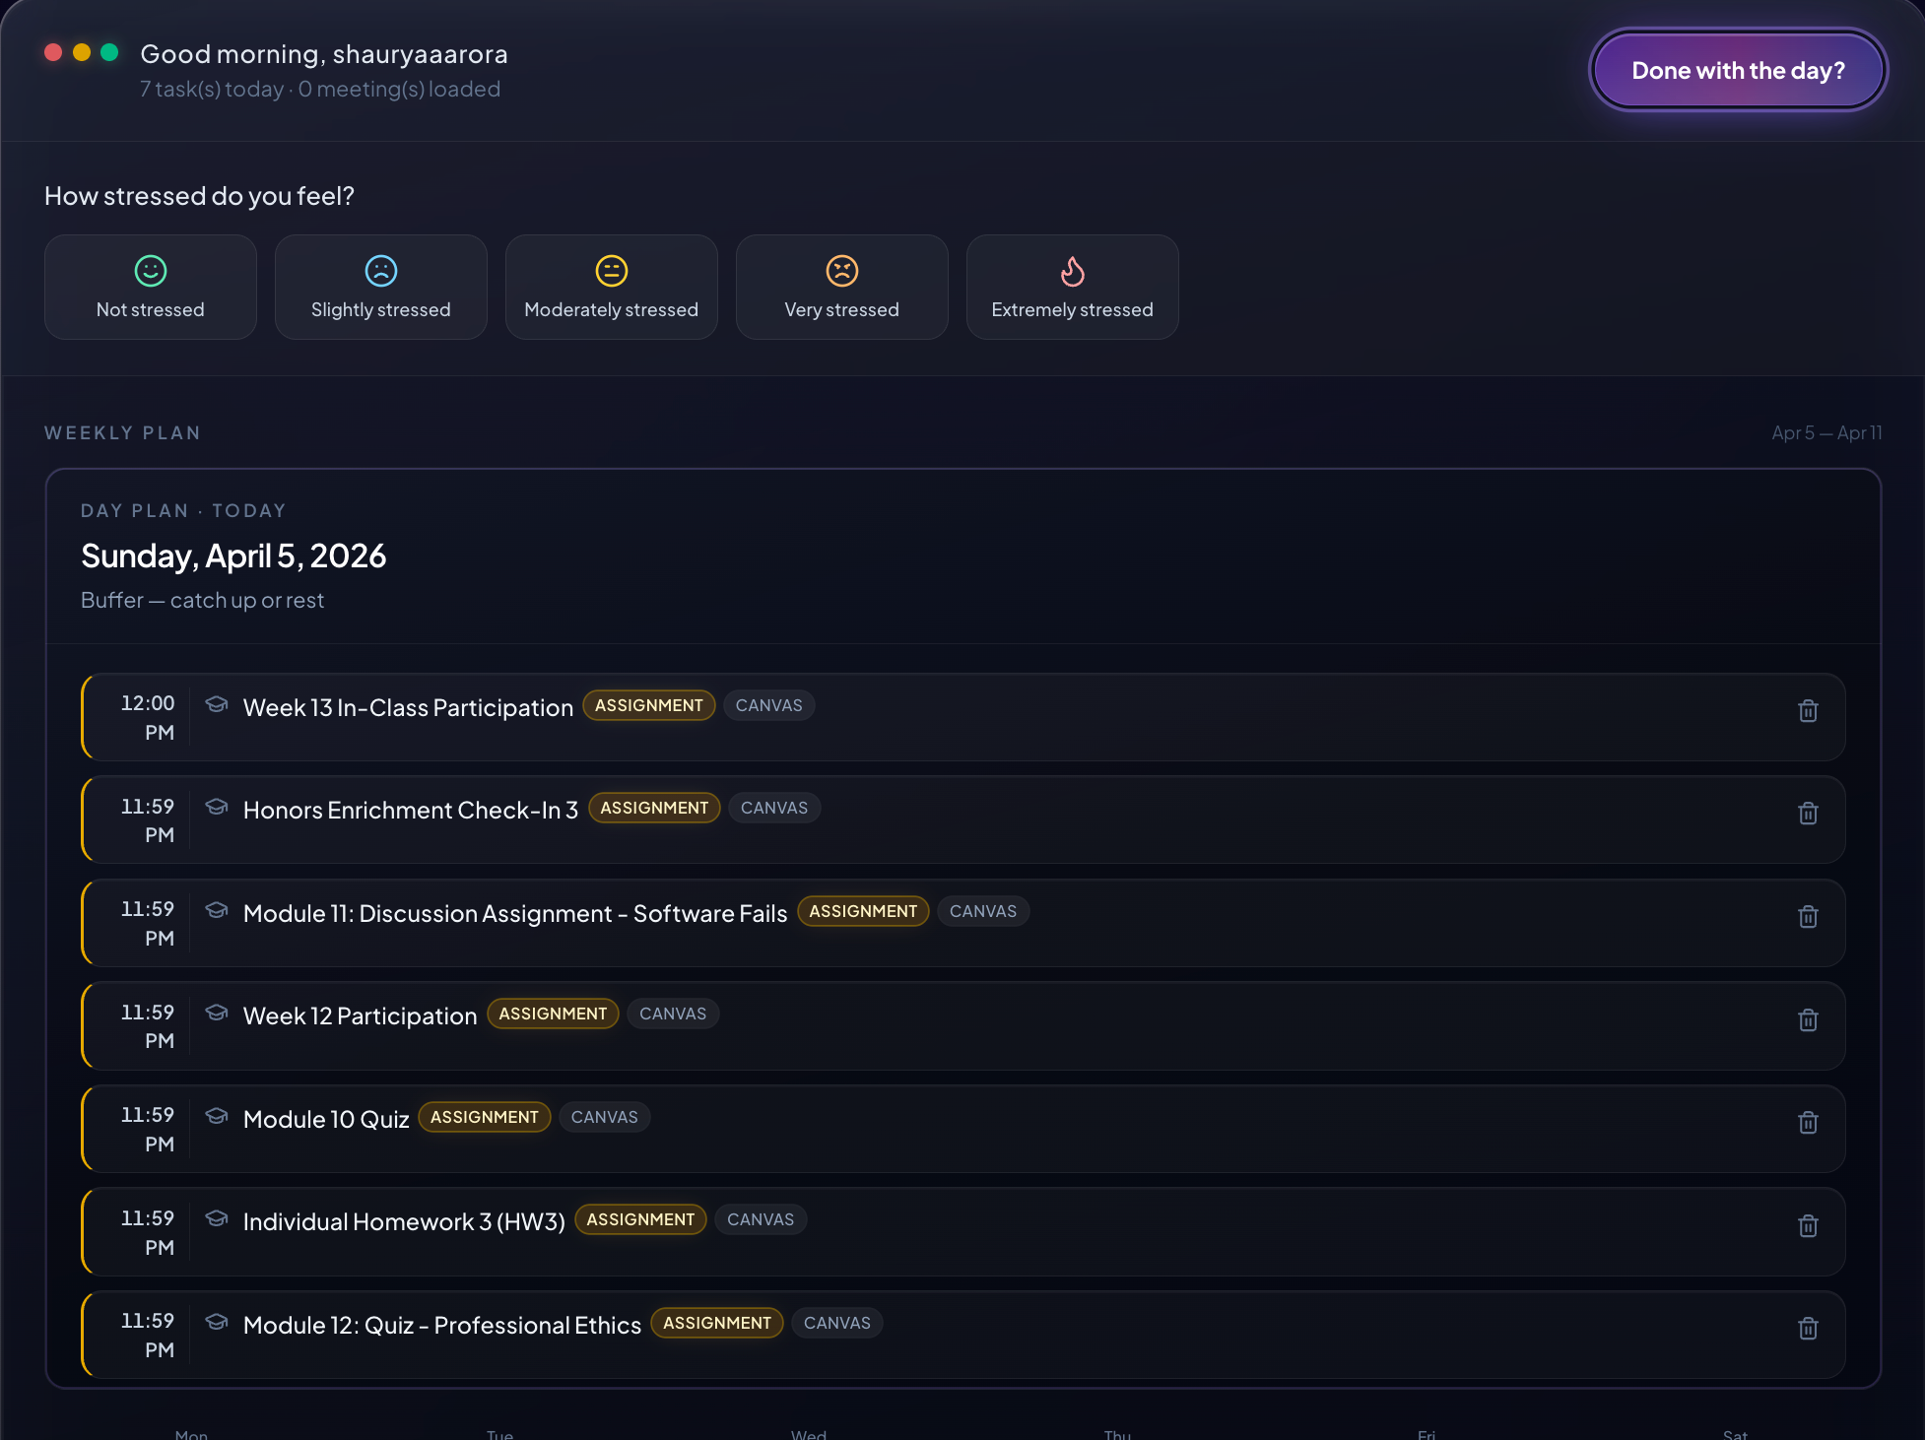Open Module 12: Quiz - Professional Ethics task
Image resolution: width=1925 pixels, height=1440 pixels.
click(x=441, y=1326)
